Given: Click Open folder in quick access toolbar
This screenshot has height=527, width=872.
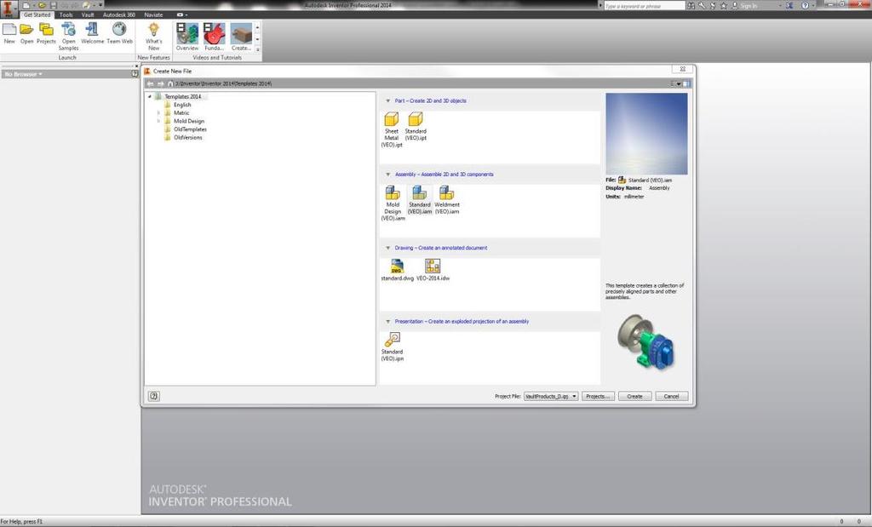Looking at the screenshot, I should click(x=42, y=6).
